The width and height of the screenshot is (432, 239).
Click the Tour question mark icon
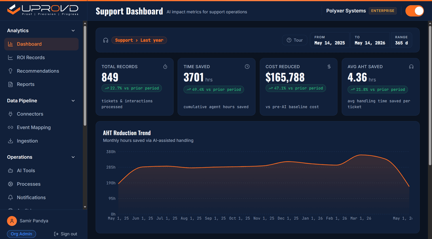(289, 40)
